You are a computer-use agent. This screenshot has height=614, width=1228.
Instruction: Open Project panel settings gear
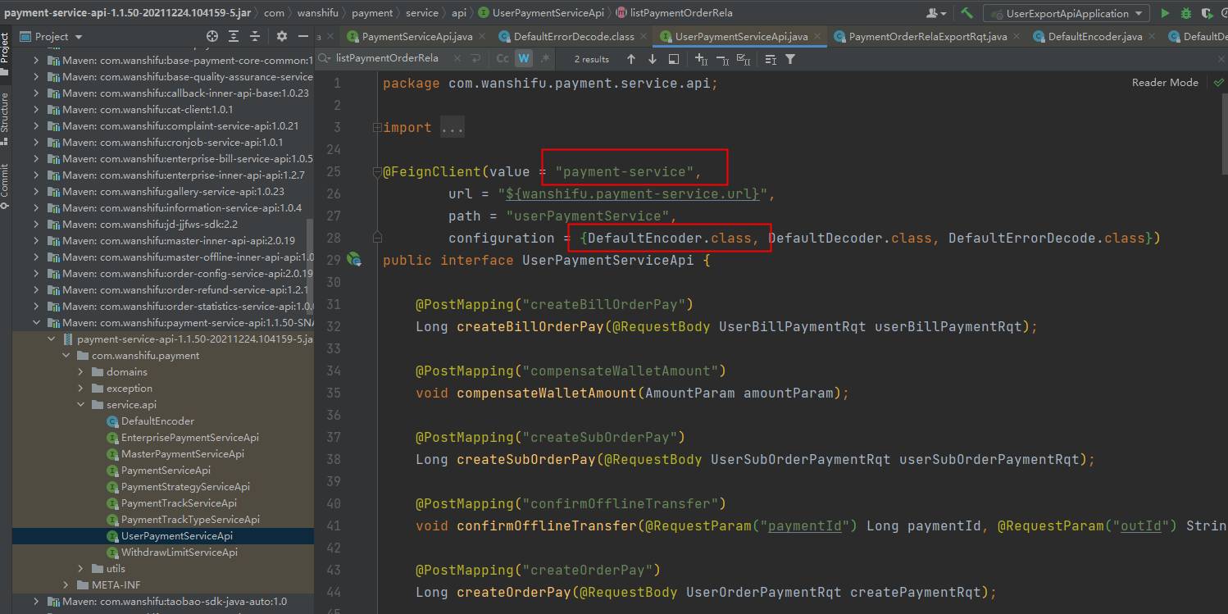282,36
